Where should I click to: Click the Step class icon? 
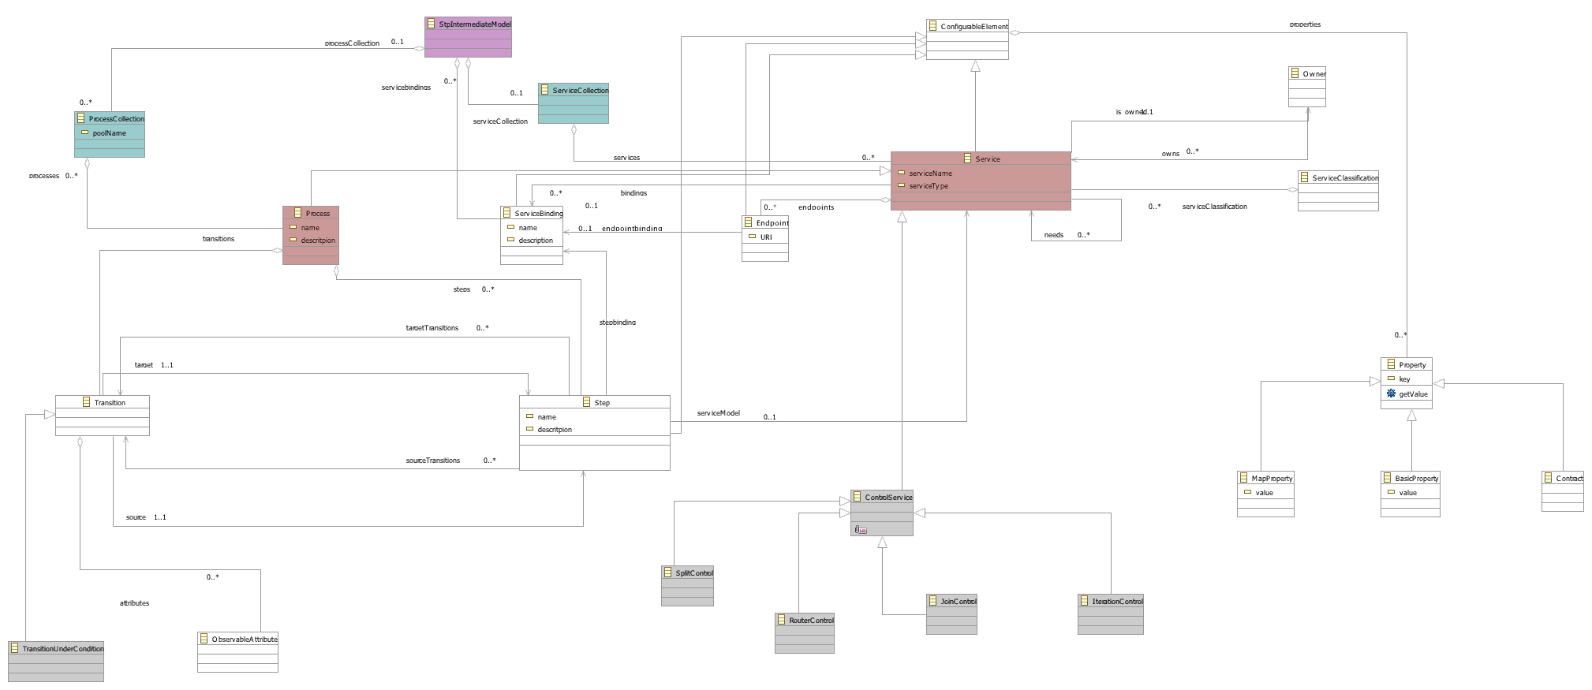pyautogui.click(x=587, y=402)
